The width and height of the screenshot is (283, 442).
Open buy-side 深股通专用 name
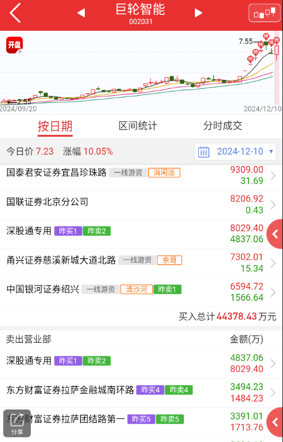click(x=29, y=231)
